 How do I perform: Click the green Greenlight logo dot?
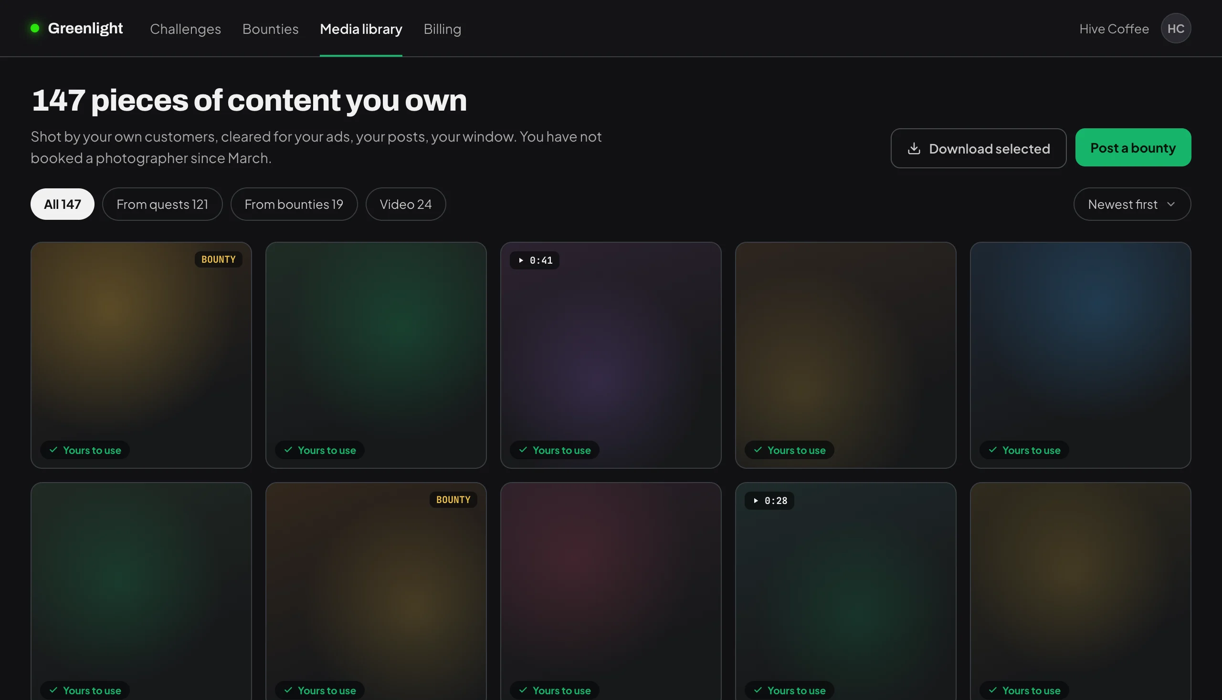(35, 28)
